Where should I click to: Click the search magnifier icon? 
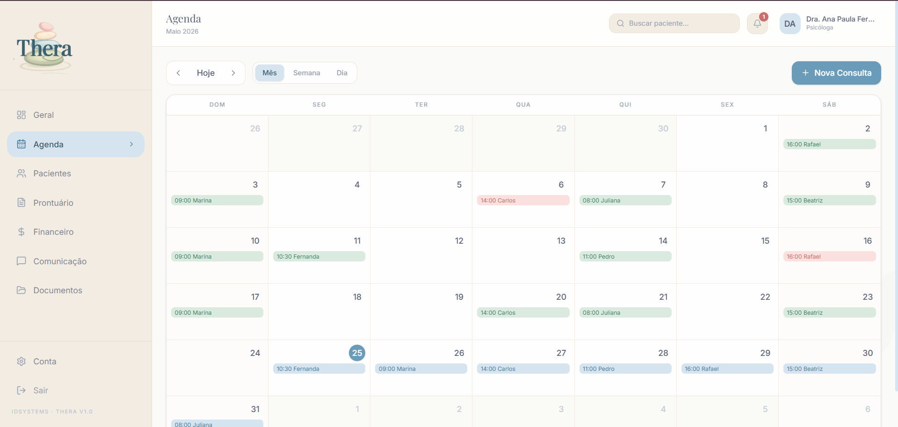pos(621,23)
